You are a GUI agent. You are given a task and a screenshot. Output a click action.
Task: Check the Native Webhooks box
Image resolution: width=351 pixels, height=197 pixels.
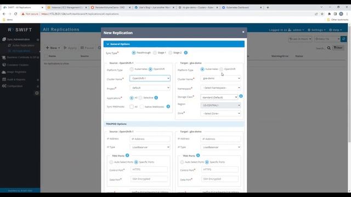[x=141, y=107]
